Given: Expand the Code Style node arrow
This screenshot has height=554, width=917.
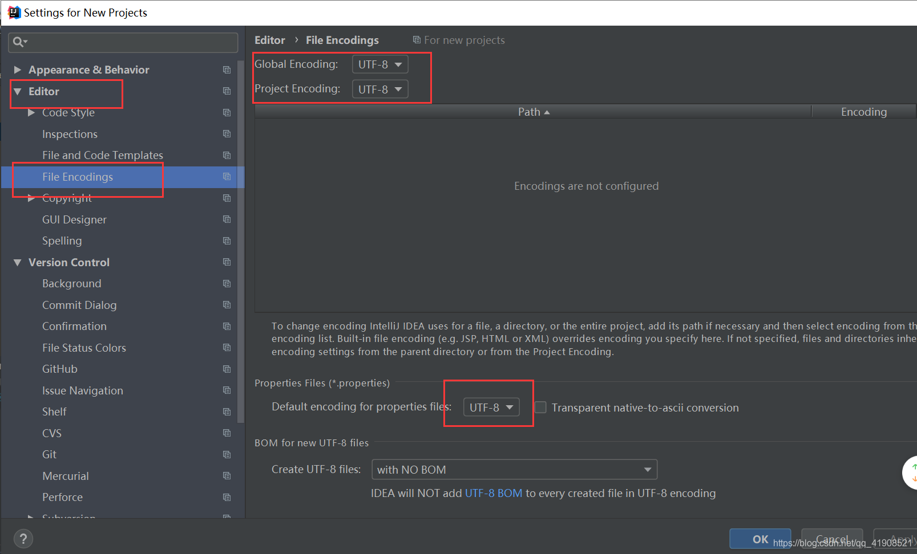Looking at the screenshot, I should point(31,112).
